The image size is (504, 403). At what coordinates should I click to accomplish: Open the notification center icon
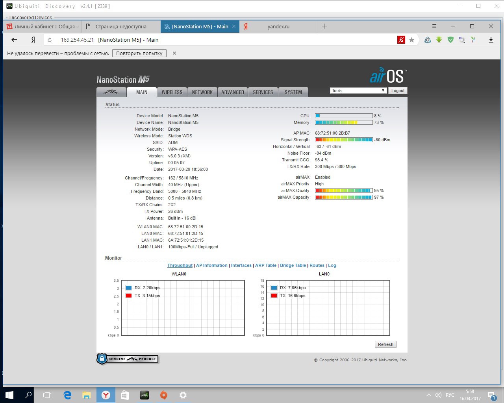pos(491,395)
